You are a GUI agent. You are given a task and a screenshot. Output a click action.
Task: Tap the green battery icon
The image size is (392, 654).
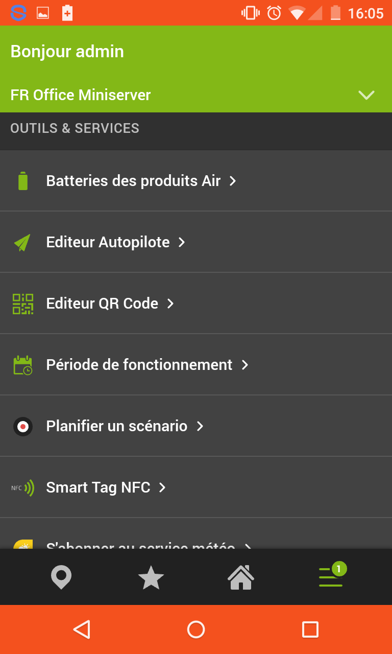tap(23, 181)
